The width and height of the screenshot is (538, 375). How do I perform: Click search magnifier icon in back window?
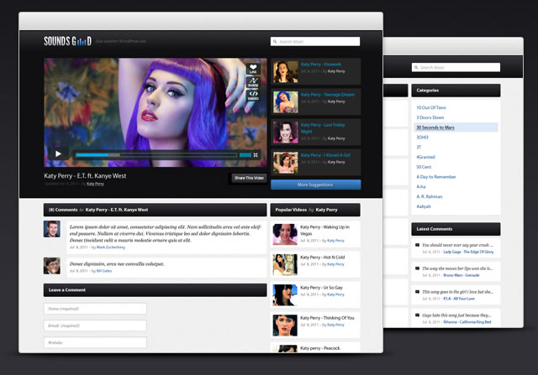click(416, 67)
